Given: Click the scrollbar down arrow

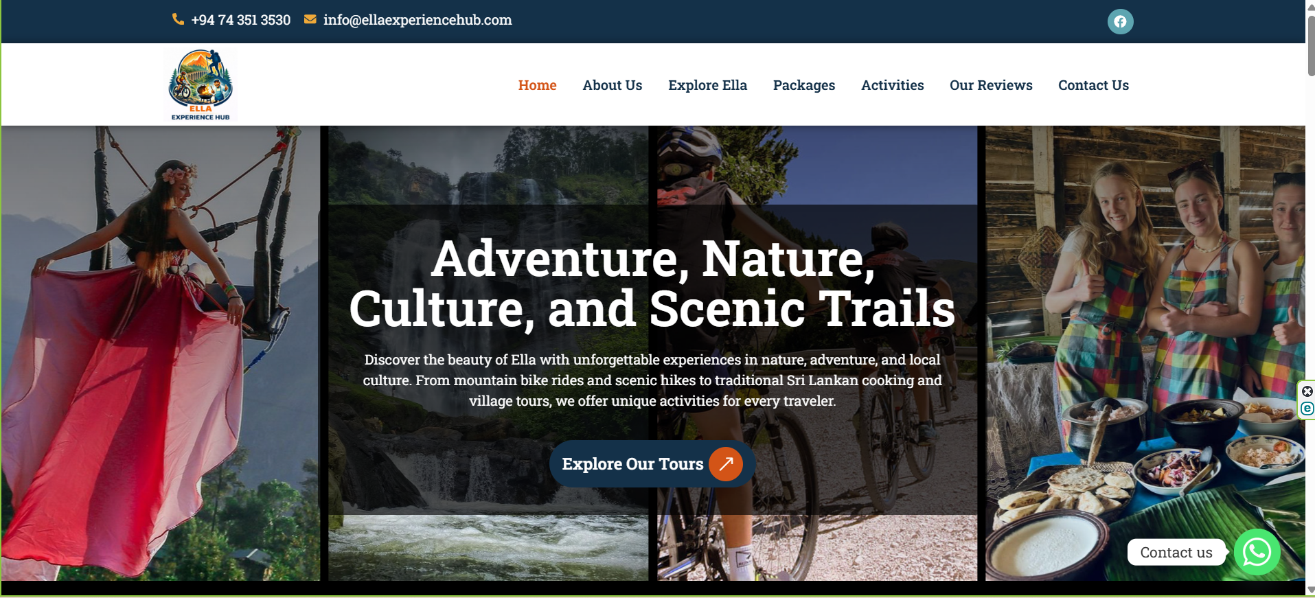Looking at the screenshot, I should [x=1310, y=590].
